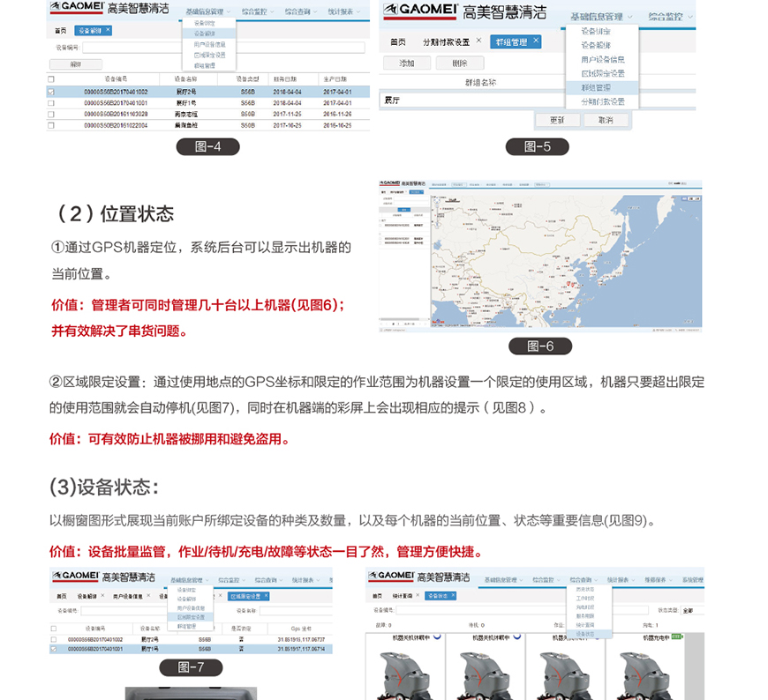Click the 南京宏恒 cell in Figure 4 table
768x700 pixels.
point(185,114)
